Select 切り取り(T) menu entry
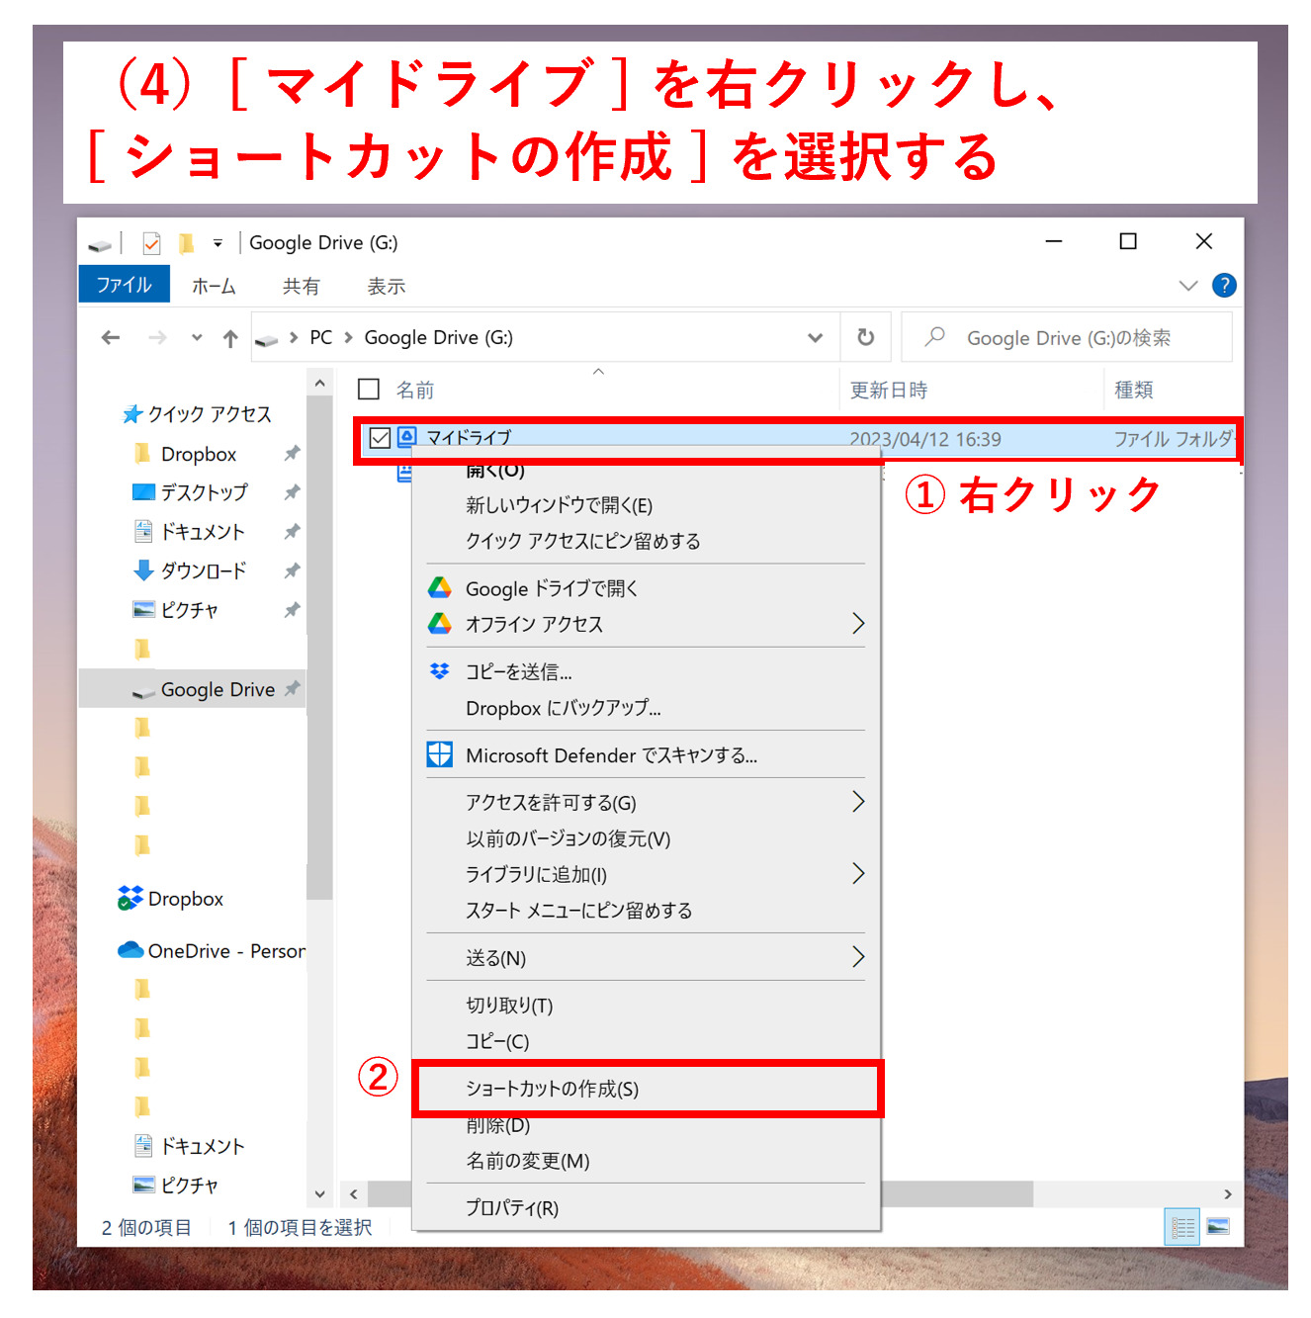The image size is (1311, 1318). 645,1006
